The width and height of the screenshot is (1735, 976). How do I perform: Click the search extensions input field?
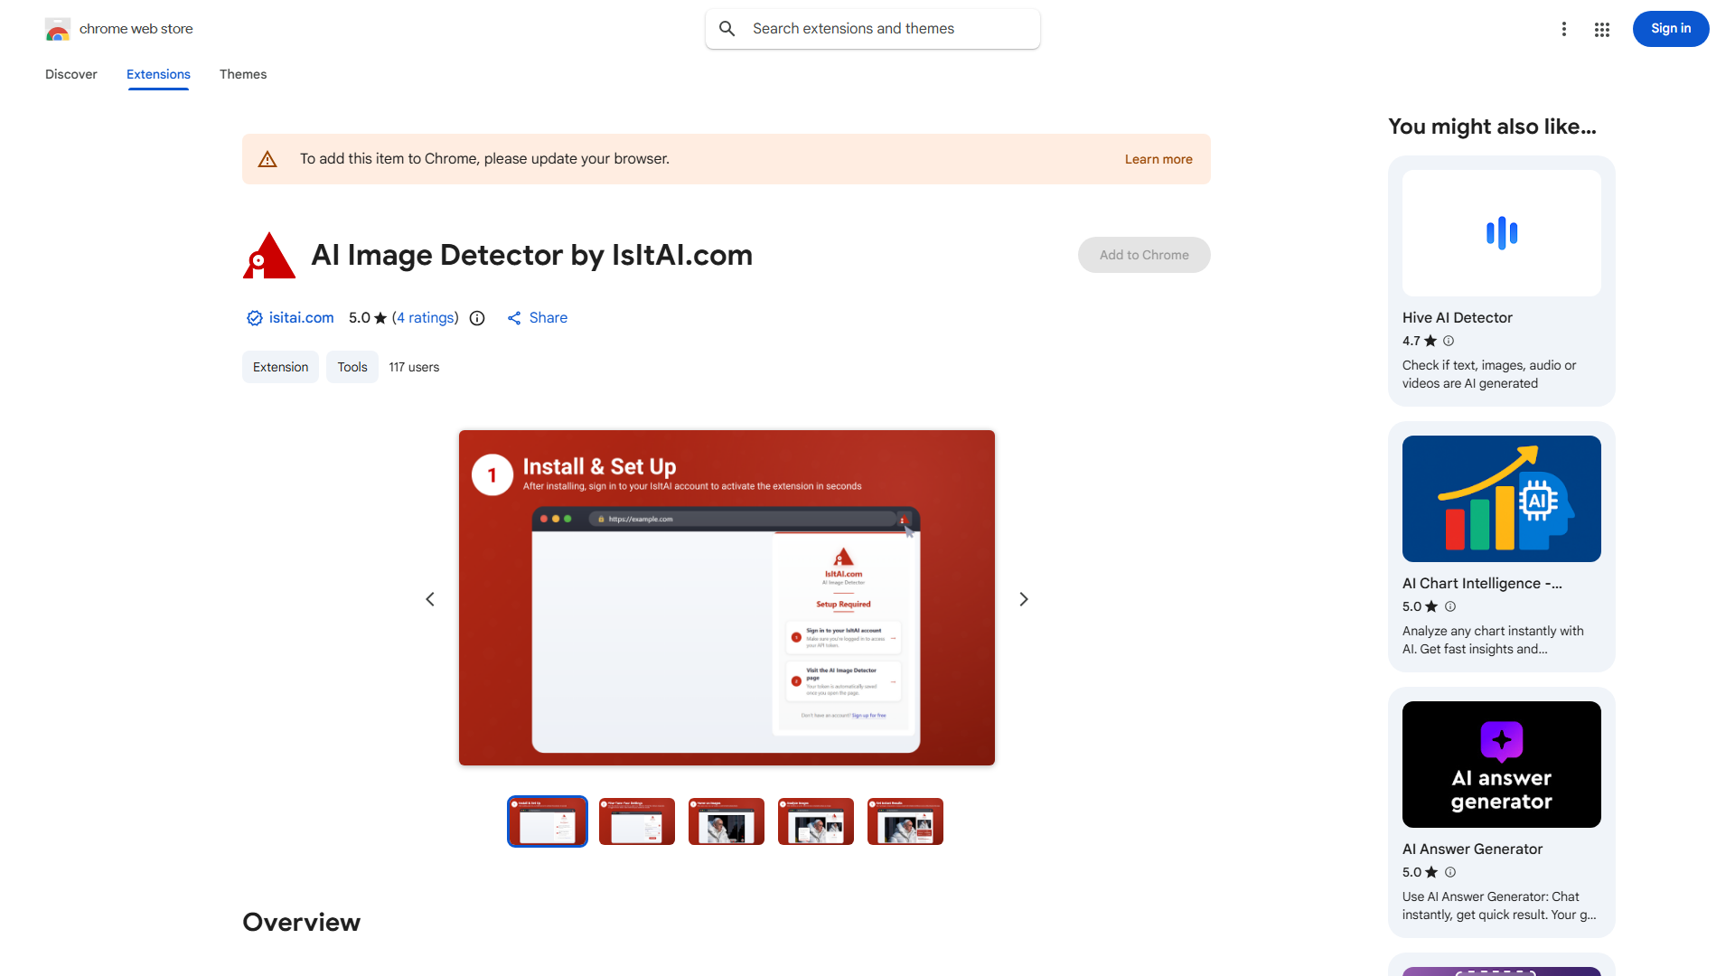[872, 28]
